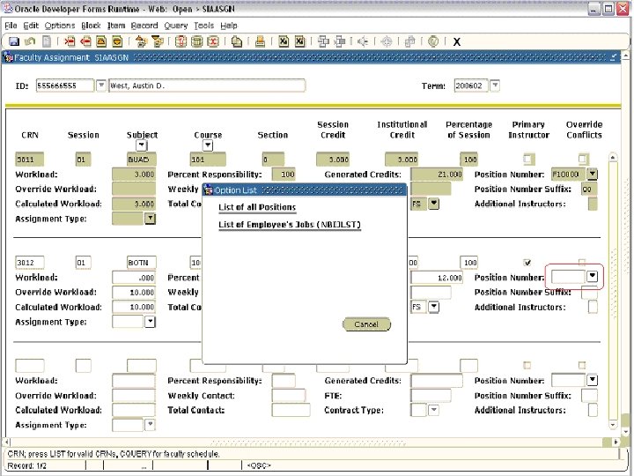Select the List of all Positions link
The width and height of the screenshot is (634, 476).
[x=257, y=207]
